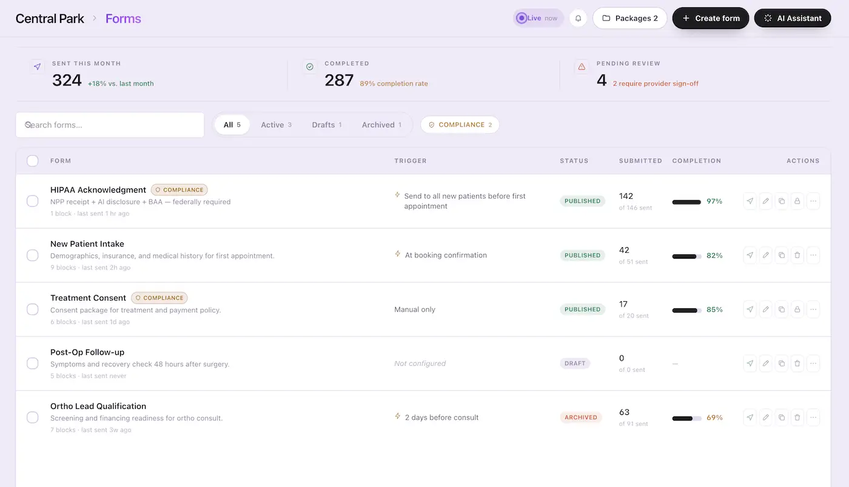Viewport: 849px width, 487px height.
Task: Click the 69% completion bar for Ortho Lead
Action: tap(687, 418)
